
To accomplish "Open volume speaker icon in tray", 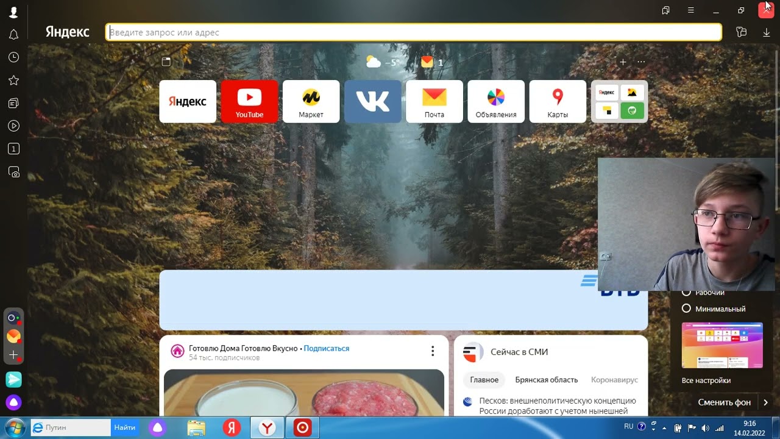I will [x=706, y=428].
